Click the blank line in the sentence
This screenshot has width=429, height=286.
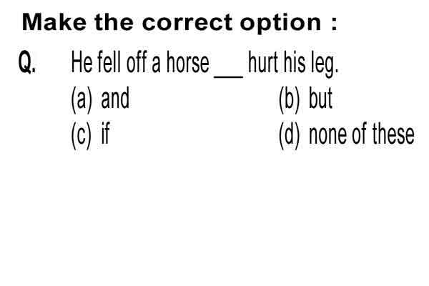[x=229, y=77]
